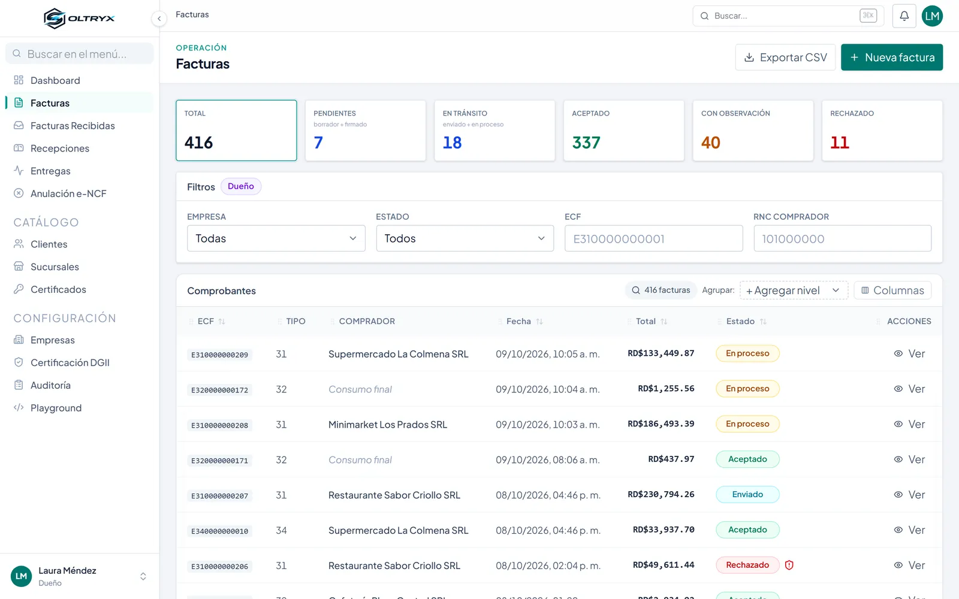Sort table by Fecha column header
The width and height of the screenshot is (959, 599).
coord(524,322)
